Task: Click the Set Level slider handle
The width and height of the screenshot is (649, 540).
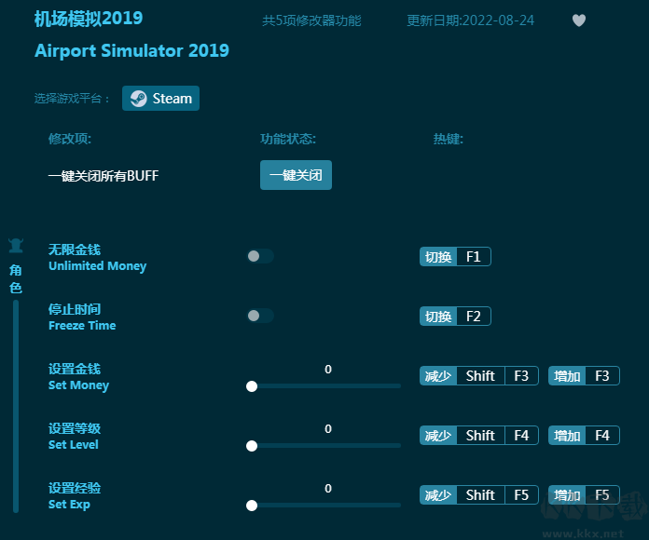Action: (252, 446)
